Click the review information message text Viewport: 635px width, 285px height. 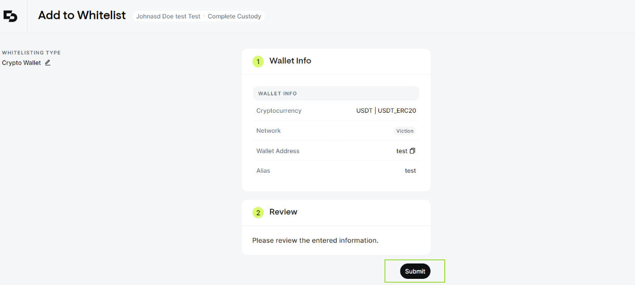[x=315, y=240]
